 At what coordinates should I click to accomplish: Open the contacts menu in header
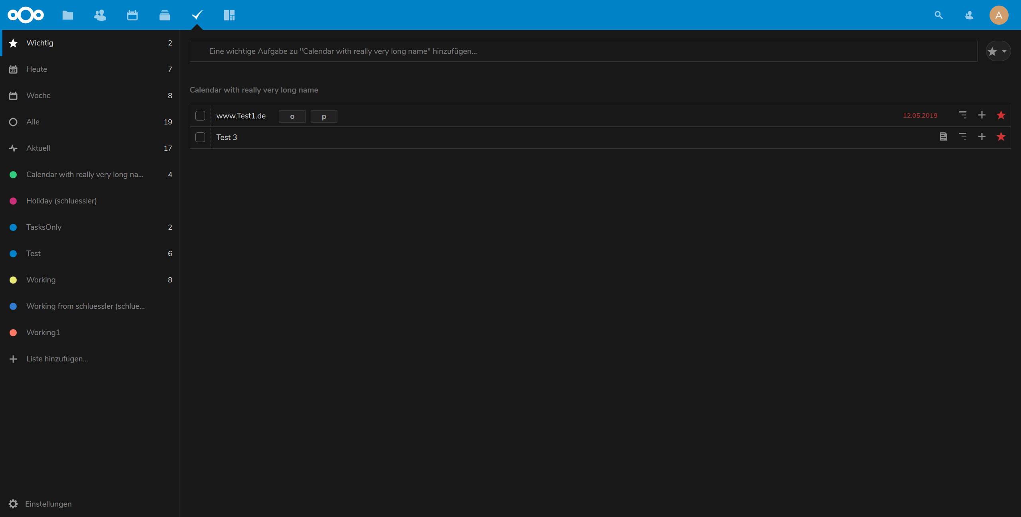969,15
